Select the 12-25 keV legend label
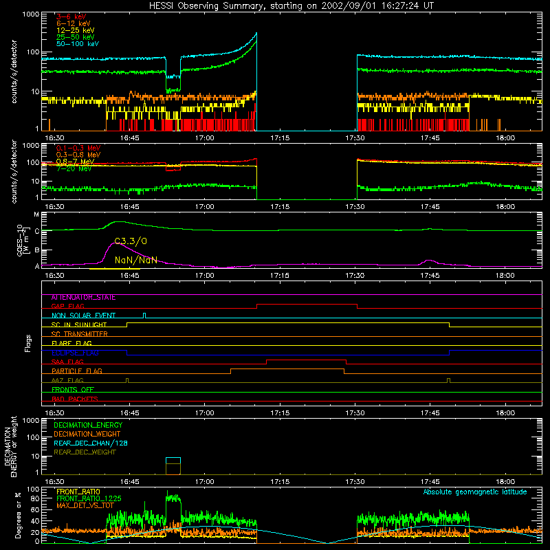Viewport: 550px width, 550px height. [x=76, y=30]
